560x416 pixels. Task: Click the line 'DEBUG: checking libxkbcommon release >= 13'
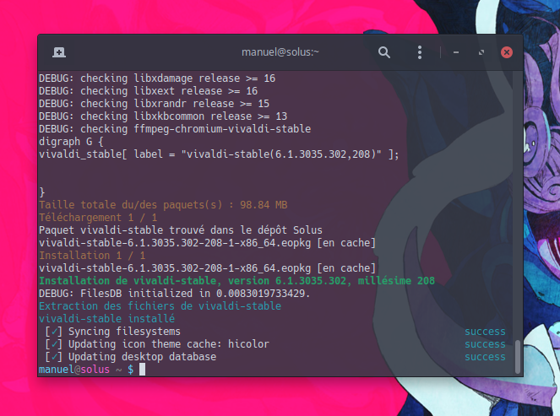163,116
